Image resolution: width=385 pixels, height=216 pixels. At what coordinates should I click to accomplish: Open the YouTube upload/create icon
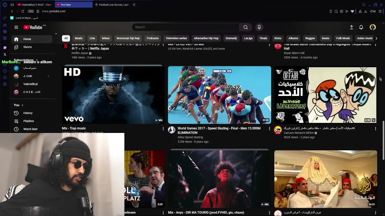click(x=351, y=27)
